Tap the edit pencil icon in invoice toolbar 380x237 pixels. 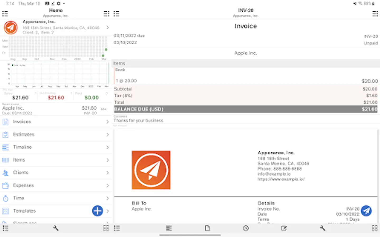(284, 228)
